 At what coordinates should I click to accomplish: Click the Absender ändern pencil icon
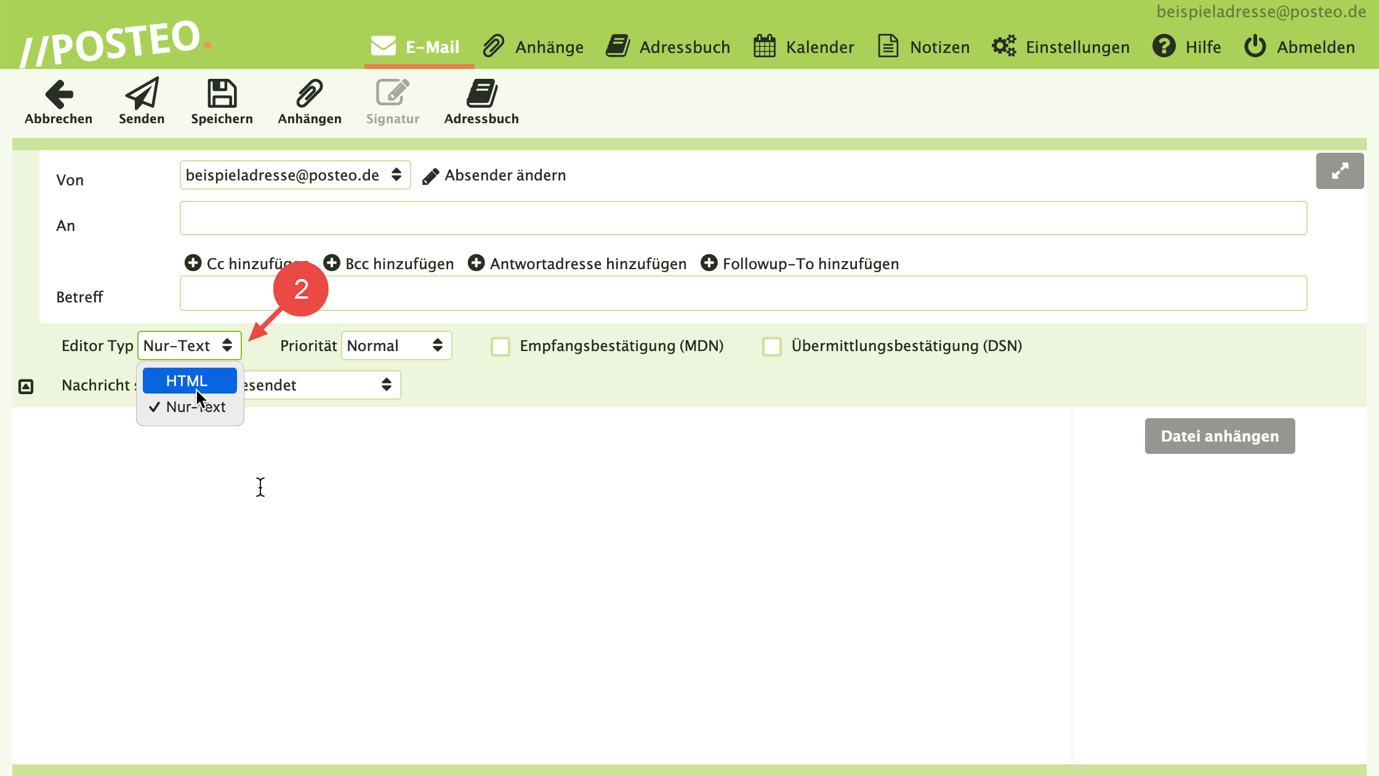tap(430, 177)
